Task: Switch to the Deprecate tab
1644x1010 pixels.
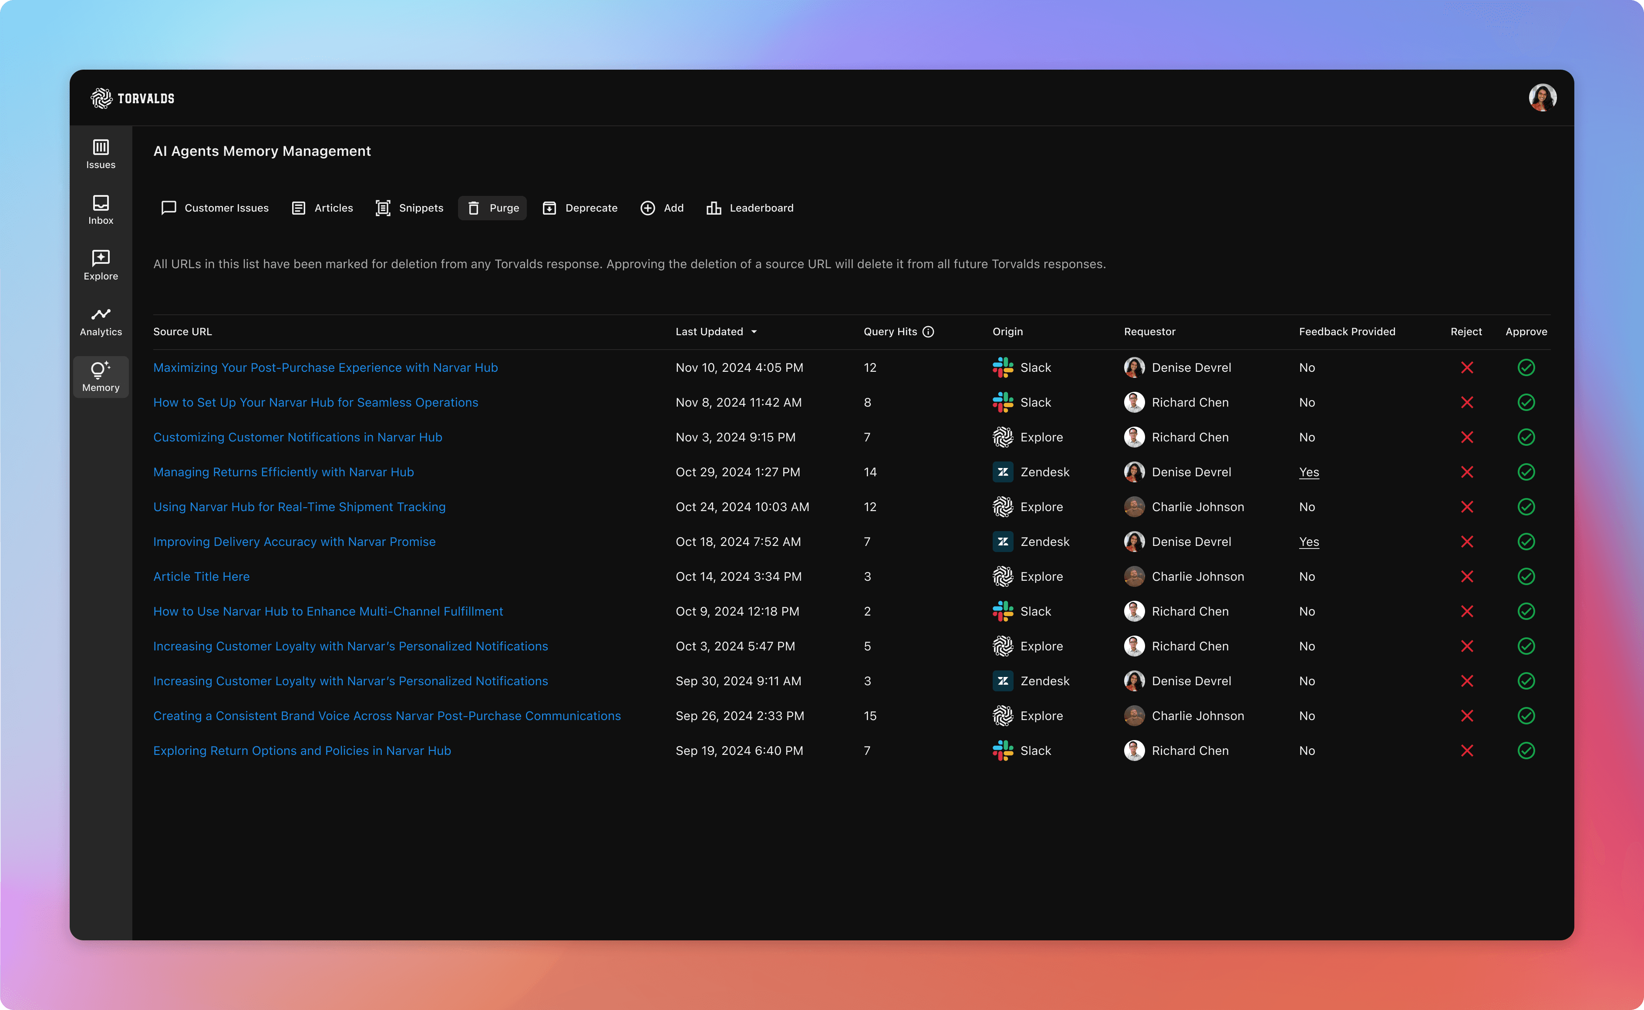Action: [x=580, y=208]
